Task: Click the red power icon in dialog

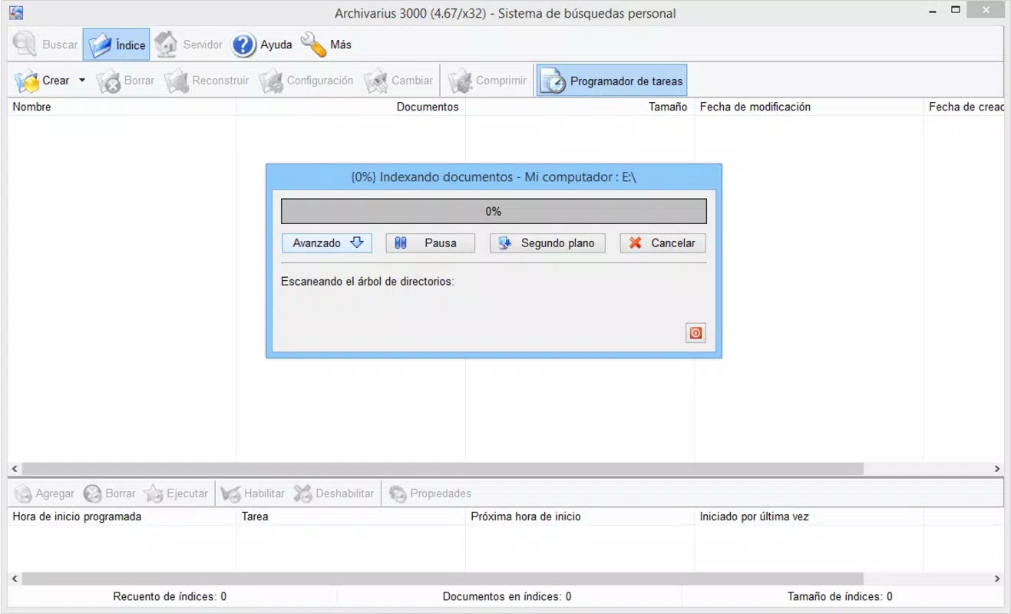Action: coord(695,333)
